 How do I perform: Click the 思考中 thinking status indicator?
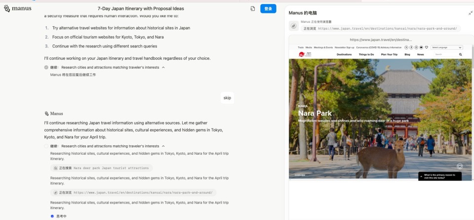tap(59, 216)
